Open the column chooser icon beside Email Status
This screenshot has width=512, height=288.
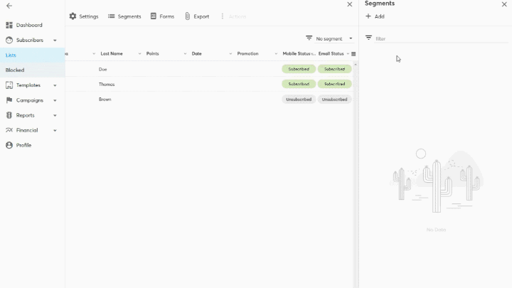pyautogui.click(x=353, y=54)
